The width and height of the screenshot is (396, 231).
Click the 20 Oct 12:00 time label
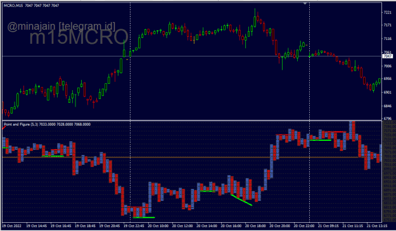182,226
